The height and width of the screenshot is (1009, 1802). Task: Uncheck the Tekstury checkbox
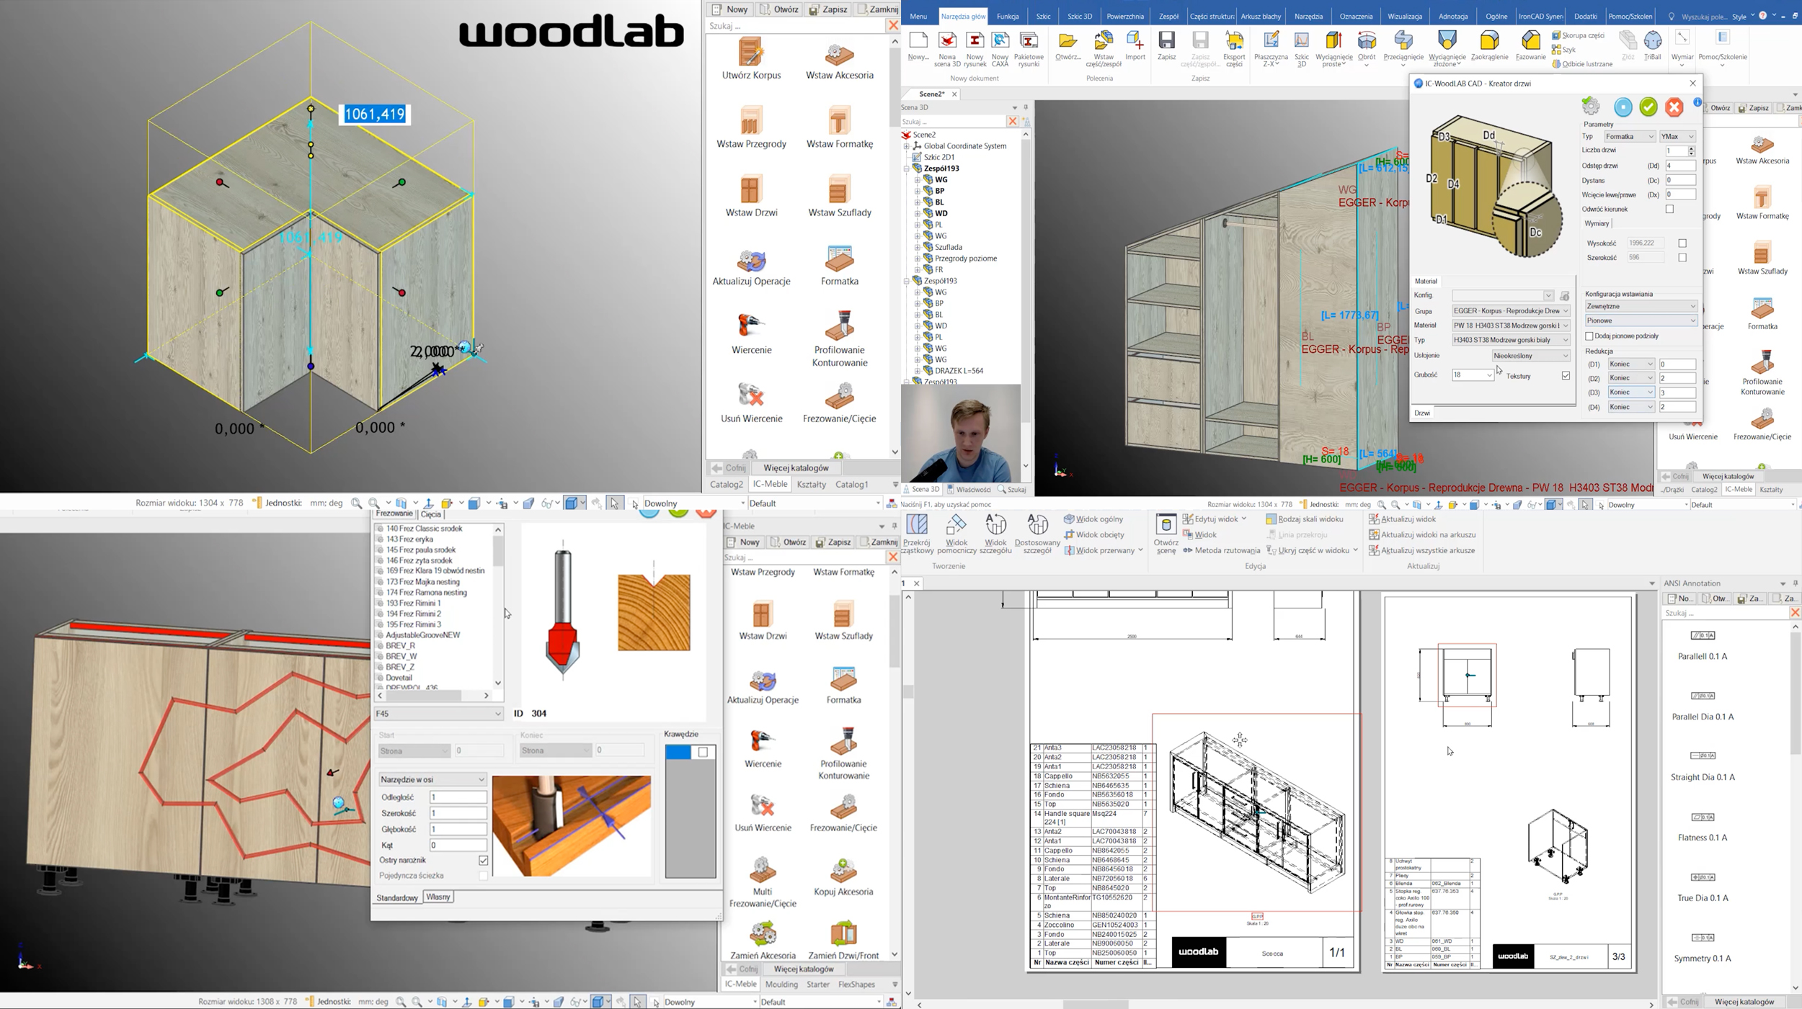click(1566, 376)
